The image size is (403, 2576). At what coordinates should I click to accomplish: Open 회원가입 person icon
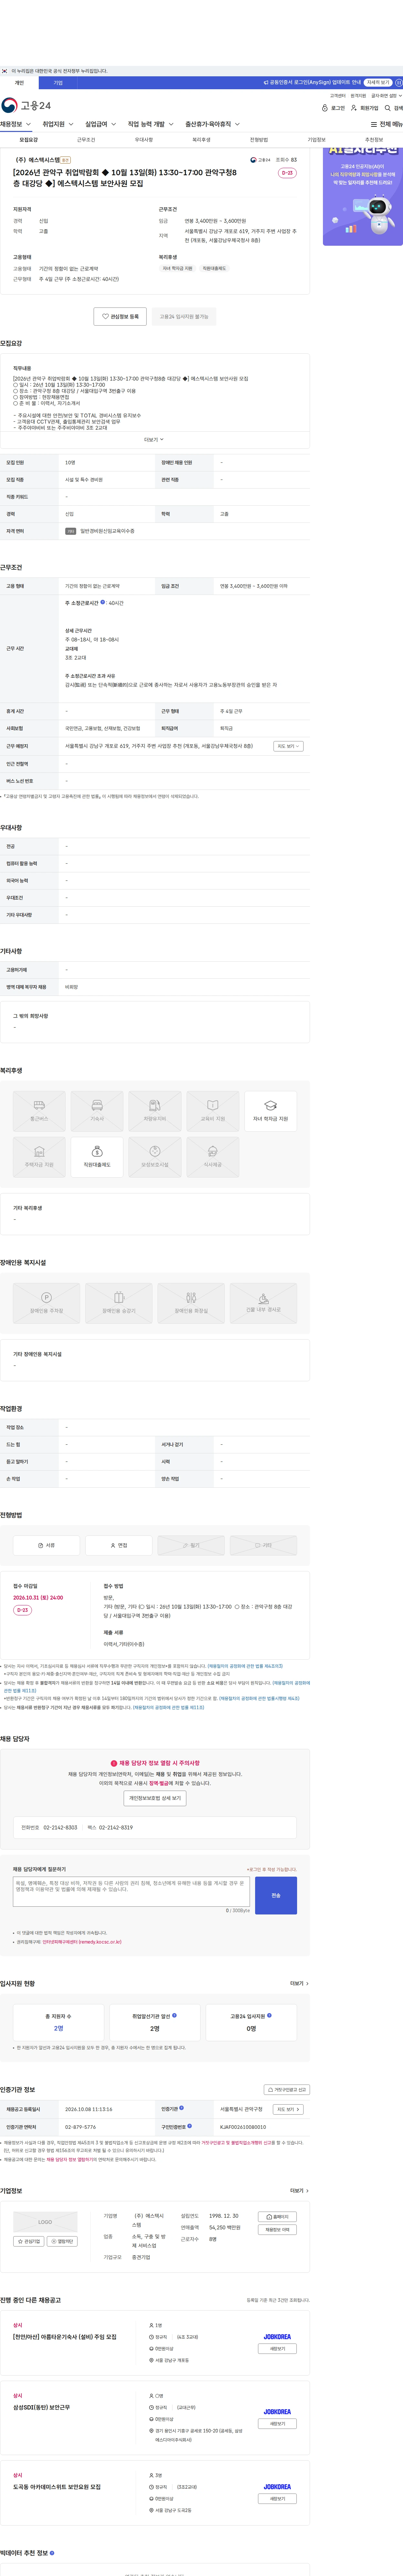(x=354, y=108)
